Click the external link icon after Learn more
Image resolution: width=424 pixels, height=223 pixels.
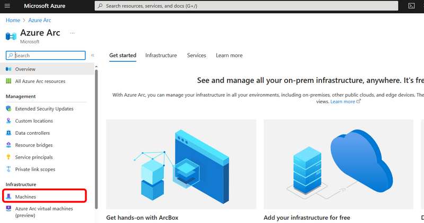point(359,101)
